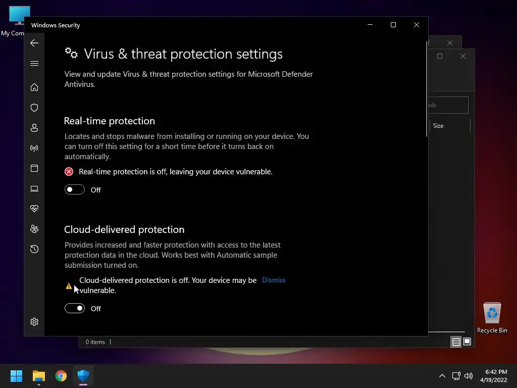Open Protection history clock icon

[34, 249]
